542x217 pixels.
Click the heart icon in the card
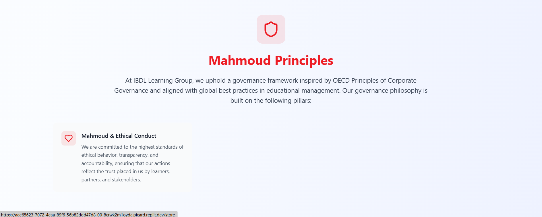pyautogui.click(x=69, y=138)
